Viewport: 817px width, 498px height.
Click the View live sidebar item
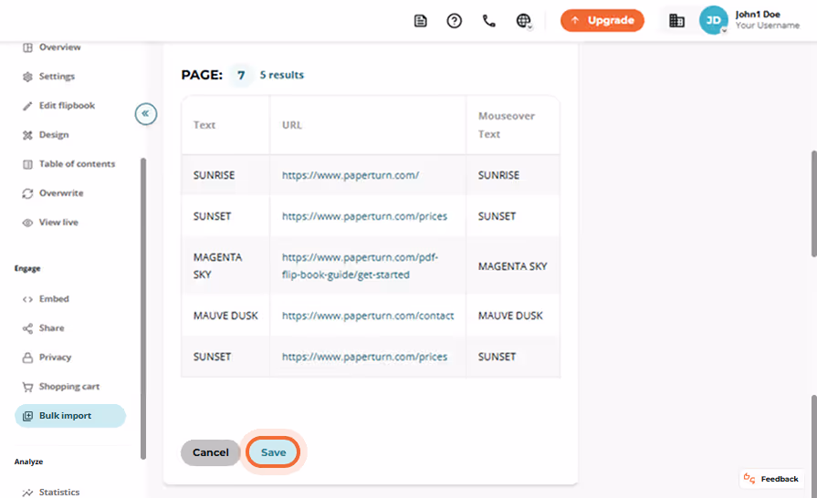[x=58, y=223]
